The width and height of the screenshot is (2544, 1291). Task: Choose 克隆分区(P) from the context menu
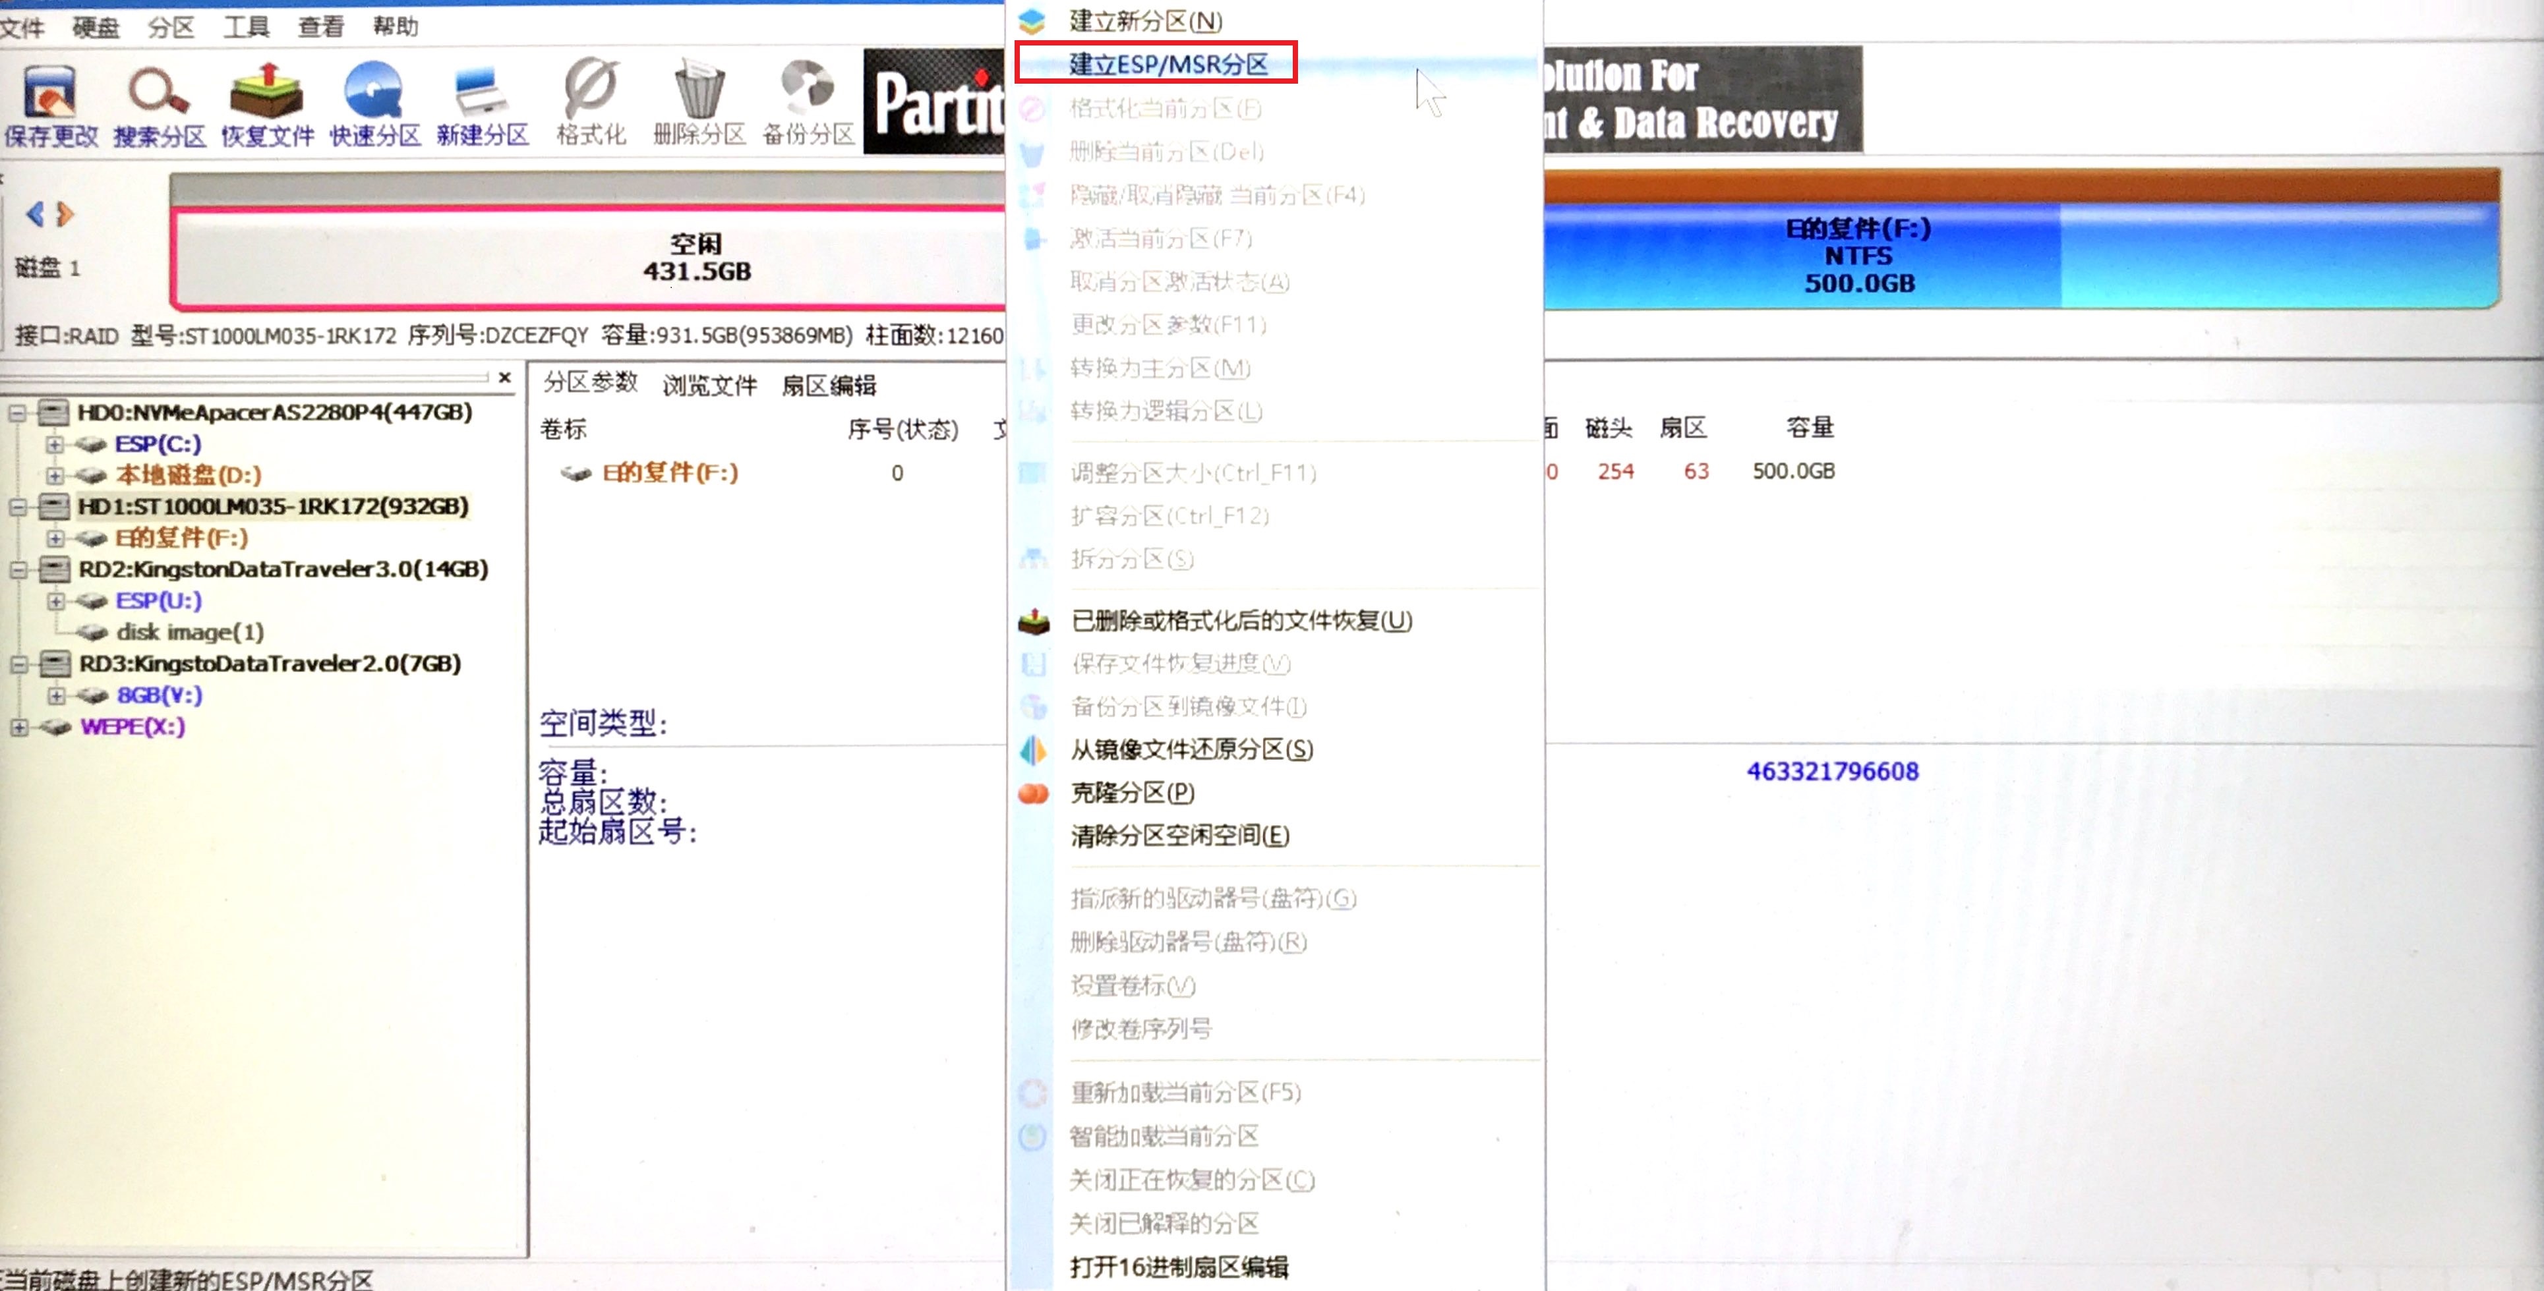1132,793
